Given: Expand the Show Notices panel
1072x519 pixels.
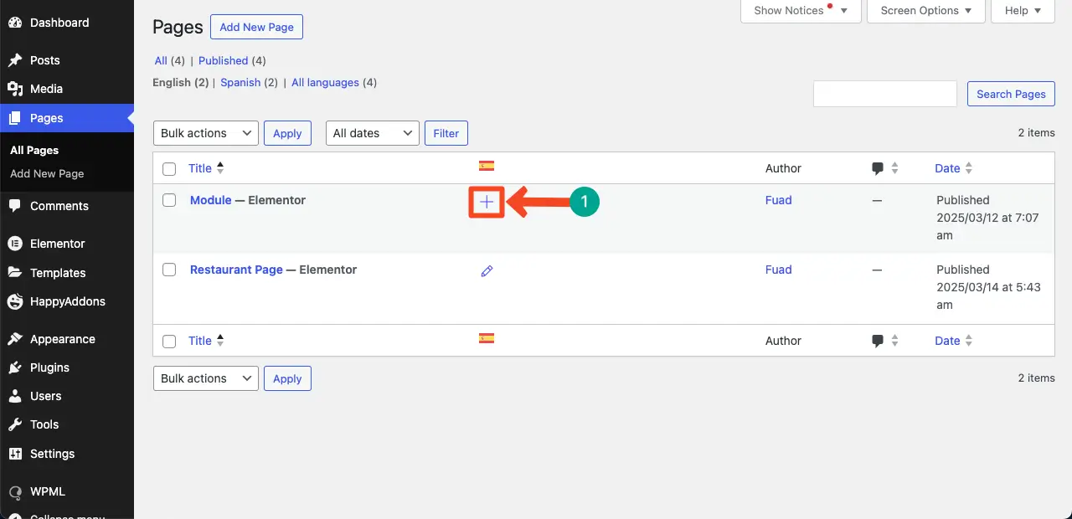Looking at the screenshot, I should coord(801,11).
